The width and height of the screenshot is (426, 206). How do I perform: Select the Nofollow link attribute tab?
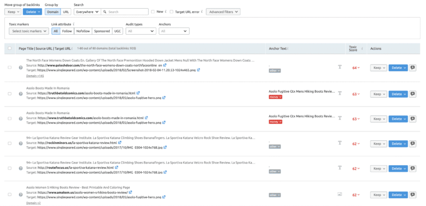(83, 31)
